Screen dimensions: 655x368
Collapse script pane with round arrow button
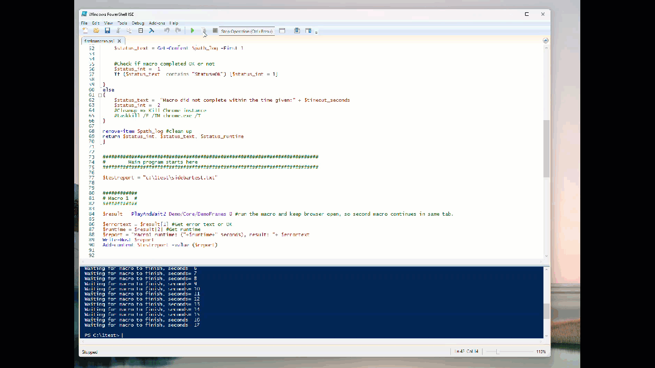tap(545, 40)
